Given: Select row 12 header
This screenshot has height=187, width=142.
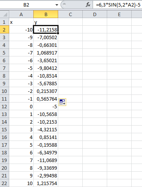Looking at the screenshot, I should (x=5, y=106).
